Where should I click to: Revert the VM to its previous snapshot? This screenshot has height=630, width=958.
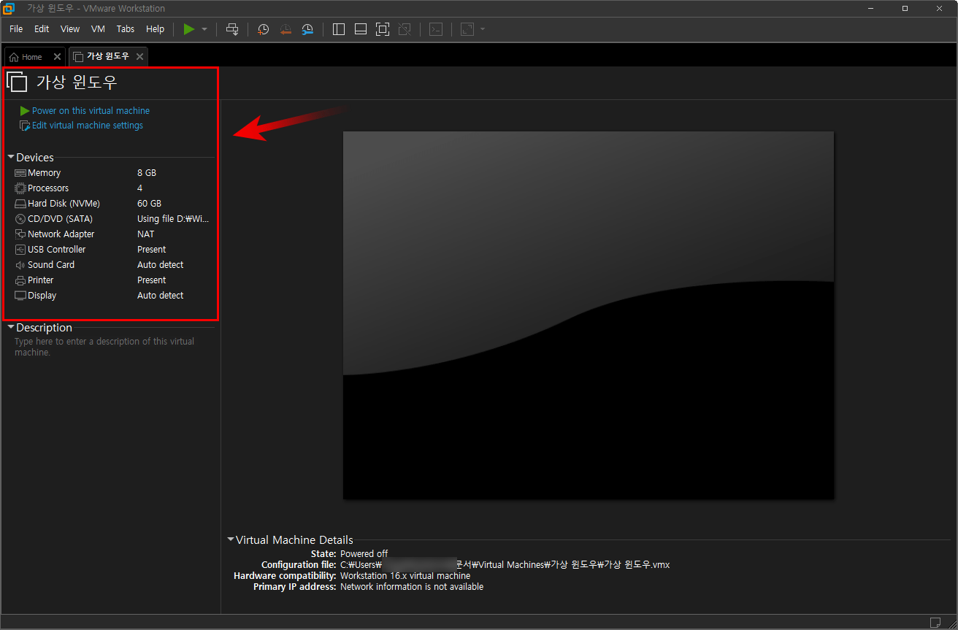click(286, 29)
